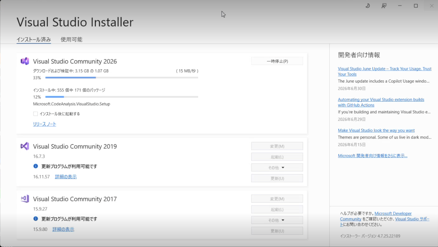Open 詳細の表示 link next to 15.9.80
This screenshot has height=247, width=438.
[x=63, y=229]
